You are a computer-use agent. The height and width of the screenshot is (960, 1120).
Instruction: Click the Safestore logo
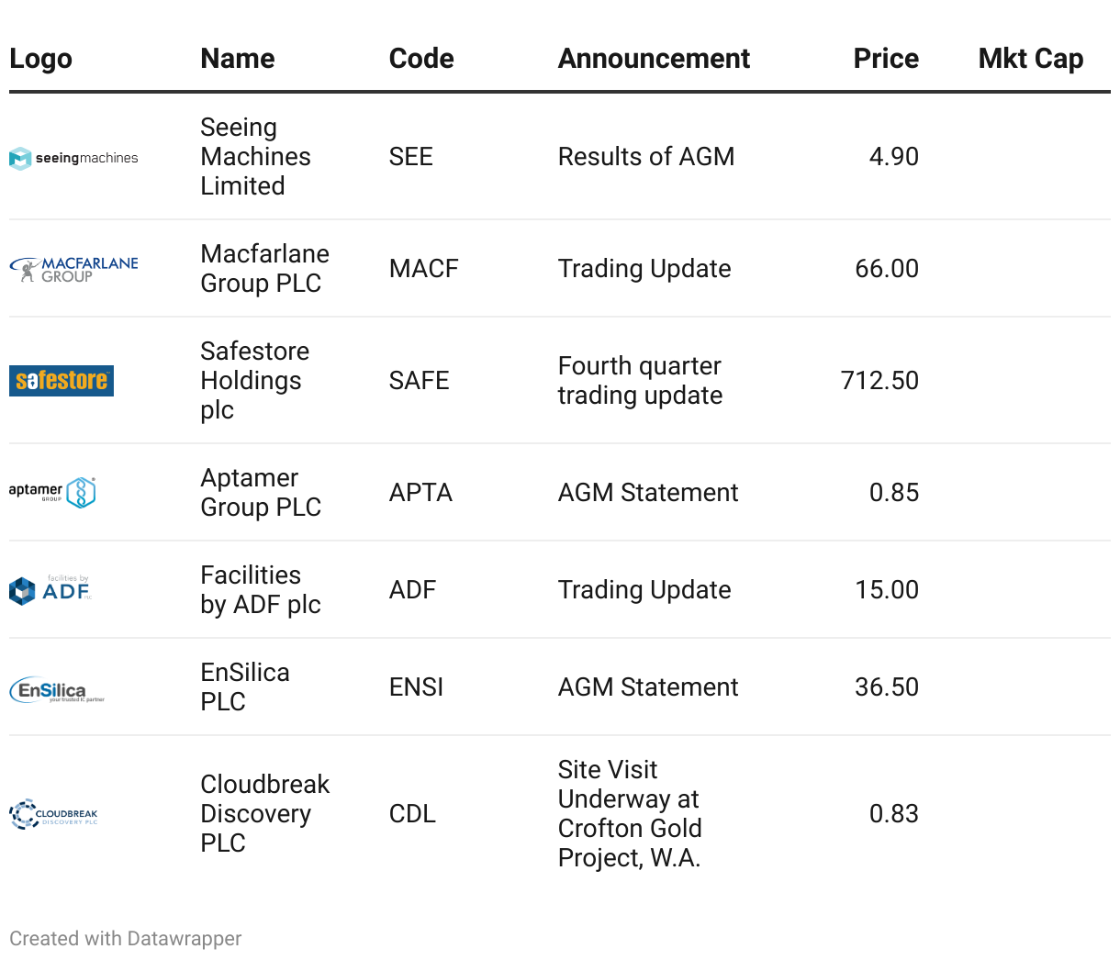pos(62,380)
